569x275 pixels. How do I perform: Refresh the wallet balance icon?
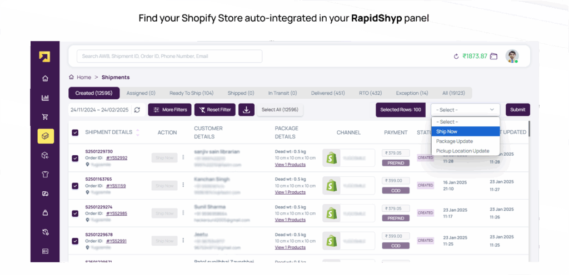[457, 57]
